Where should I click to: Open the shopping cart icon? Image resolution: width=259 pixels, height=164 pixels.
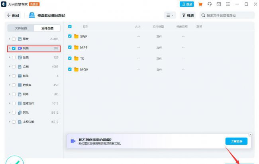pyautogui.click(x=200, y=4)
